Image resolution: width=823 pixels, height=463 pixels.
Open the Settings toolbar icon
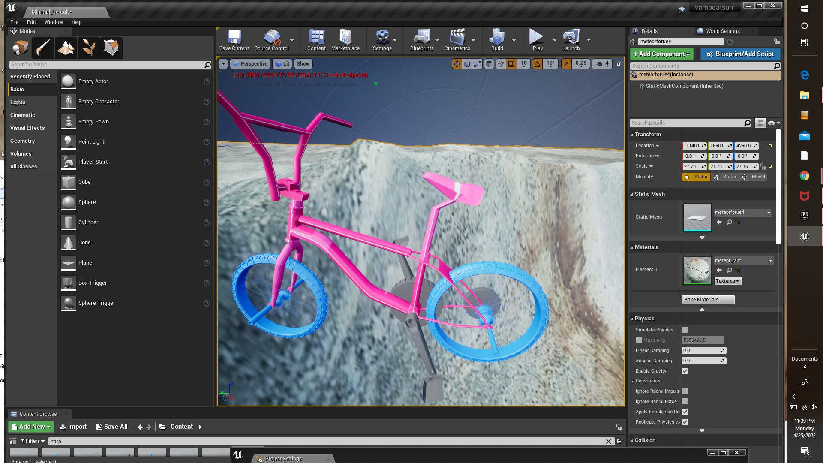tap(382, 40)
